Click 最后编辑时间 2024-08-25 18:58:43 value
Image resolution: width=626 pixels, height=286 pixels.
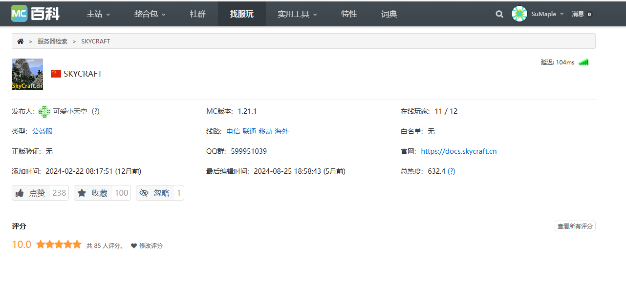(300, 171)
